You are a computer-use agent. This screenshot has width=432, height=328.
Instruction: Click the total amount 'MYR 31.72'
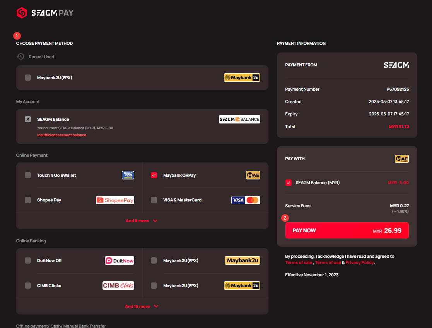click(x=399, y=127)
